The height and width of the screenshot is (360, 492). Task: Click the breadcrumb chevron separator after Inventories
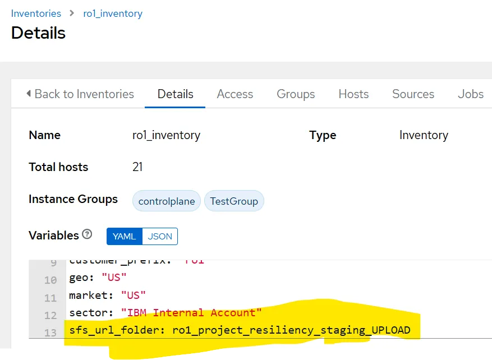[72, 13]
